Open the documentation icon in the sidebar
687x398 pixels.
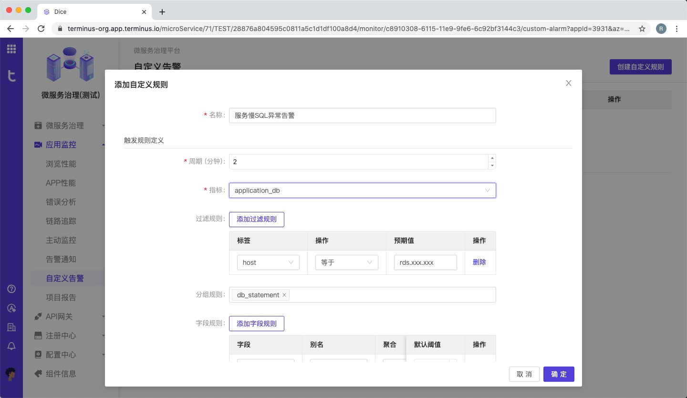pos(11,327)
